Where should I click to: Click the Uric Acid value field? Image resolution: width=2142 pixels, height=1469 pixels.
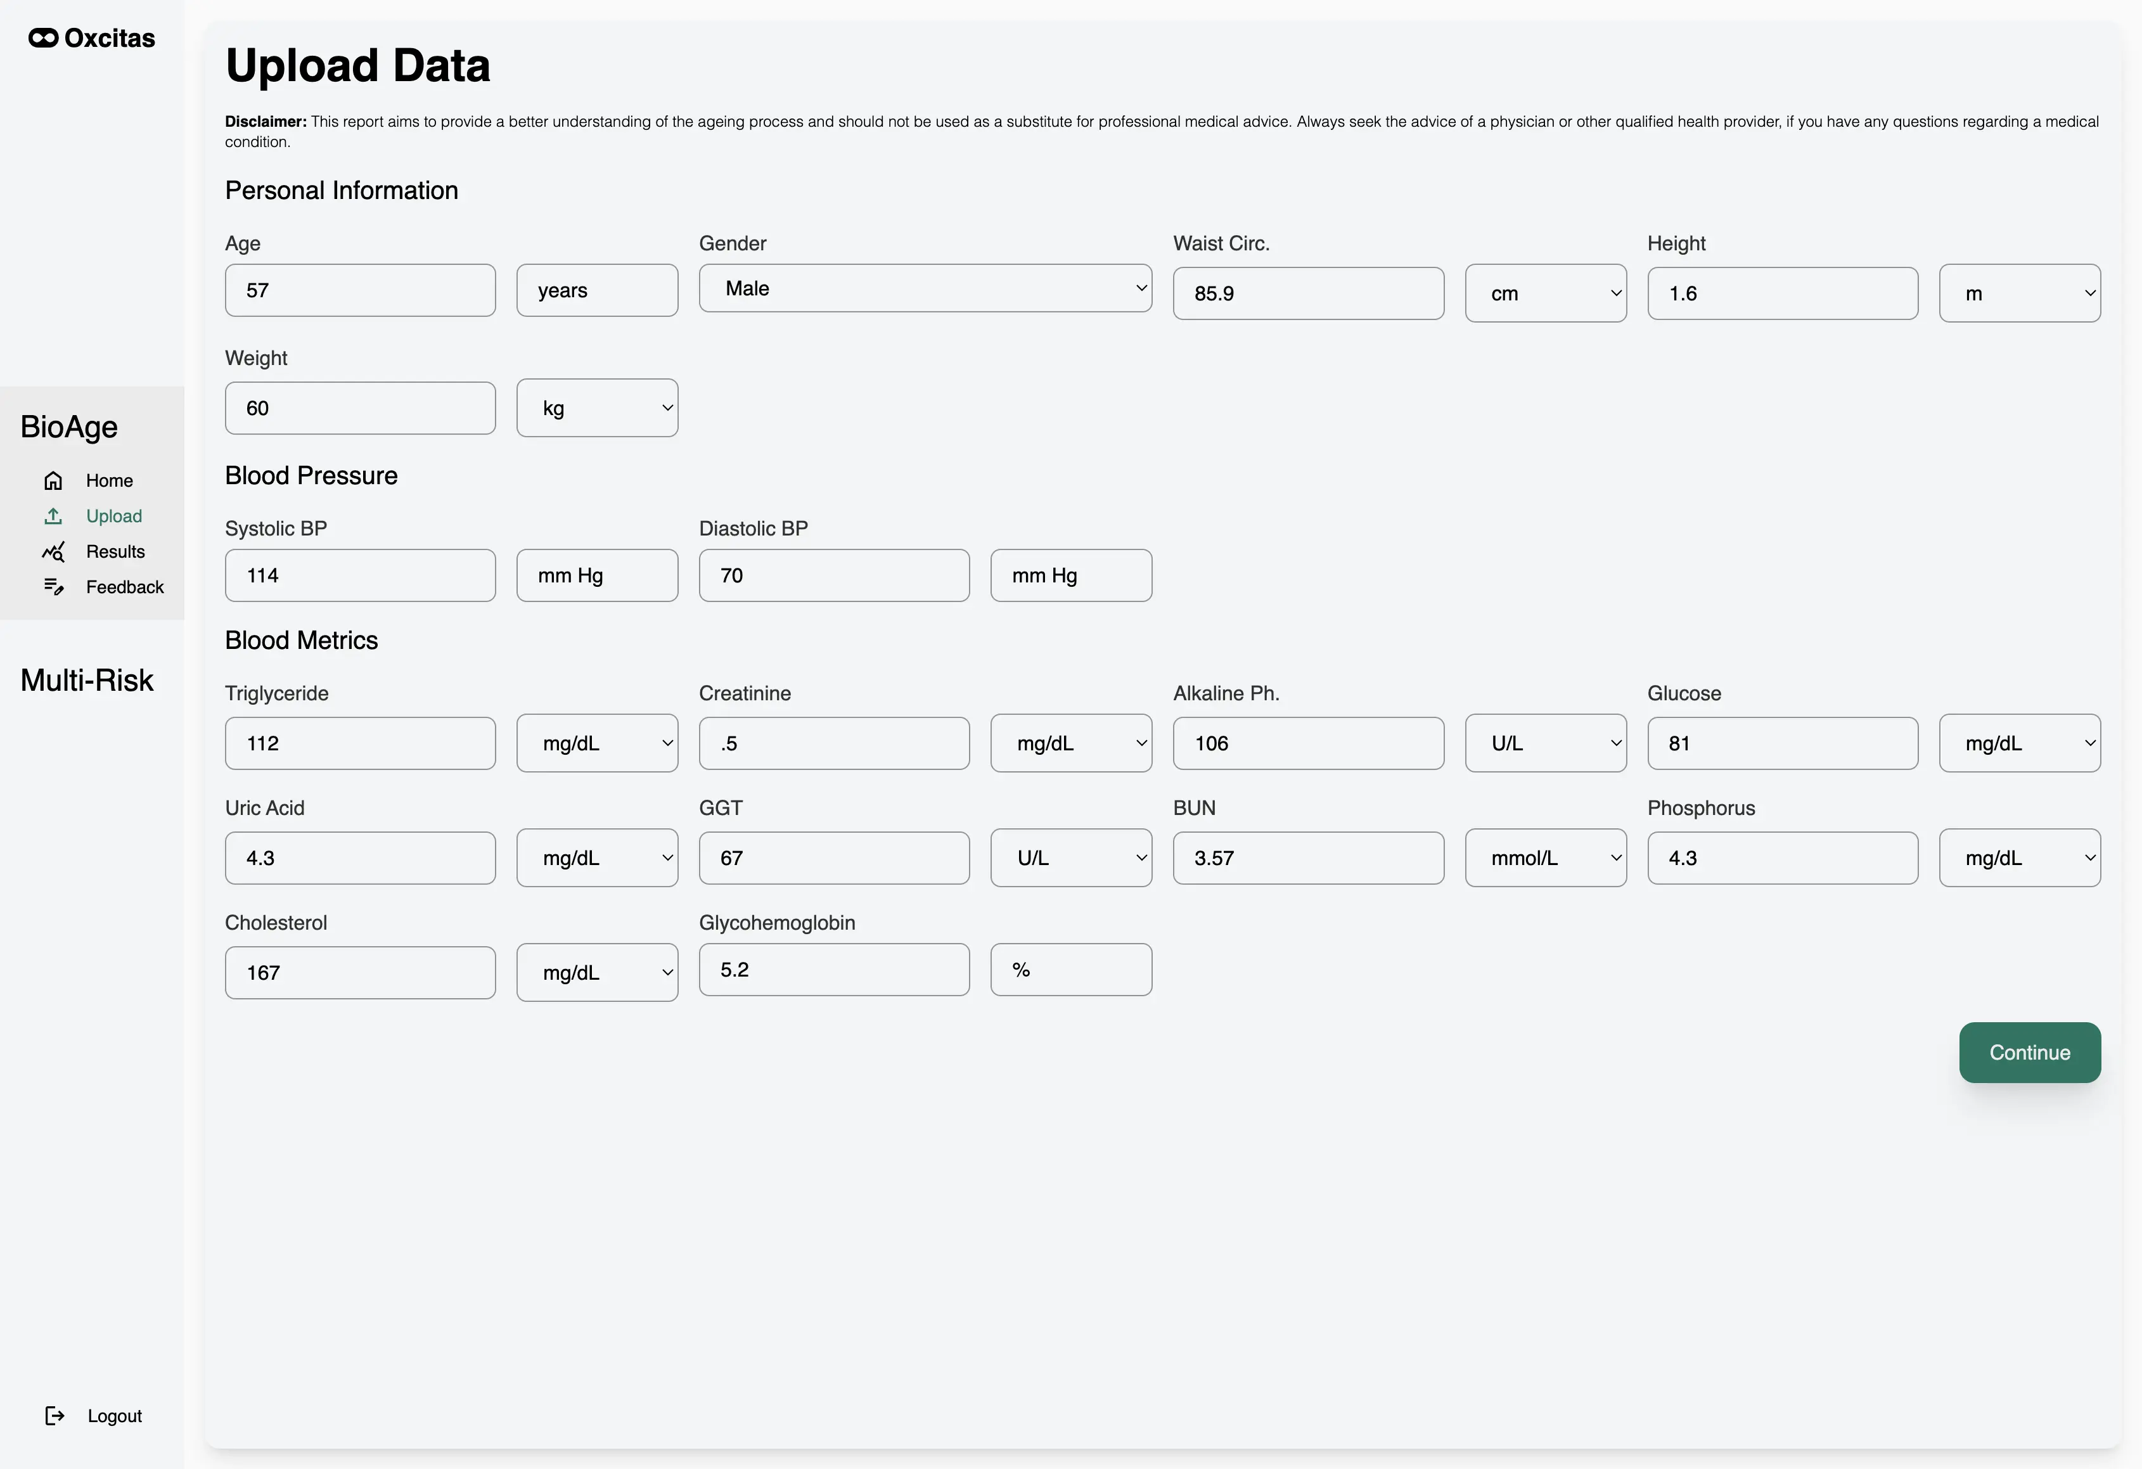pos(361,858)
